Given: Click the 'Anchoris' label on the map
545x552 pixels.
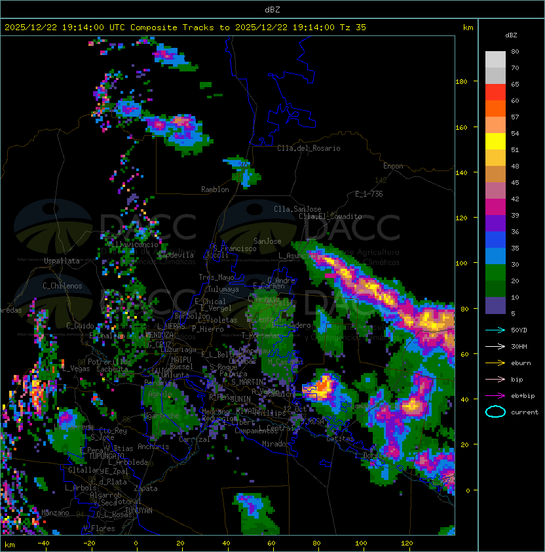Looking at the screenshot, I should click(153, 446).
